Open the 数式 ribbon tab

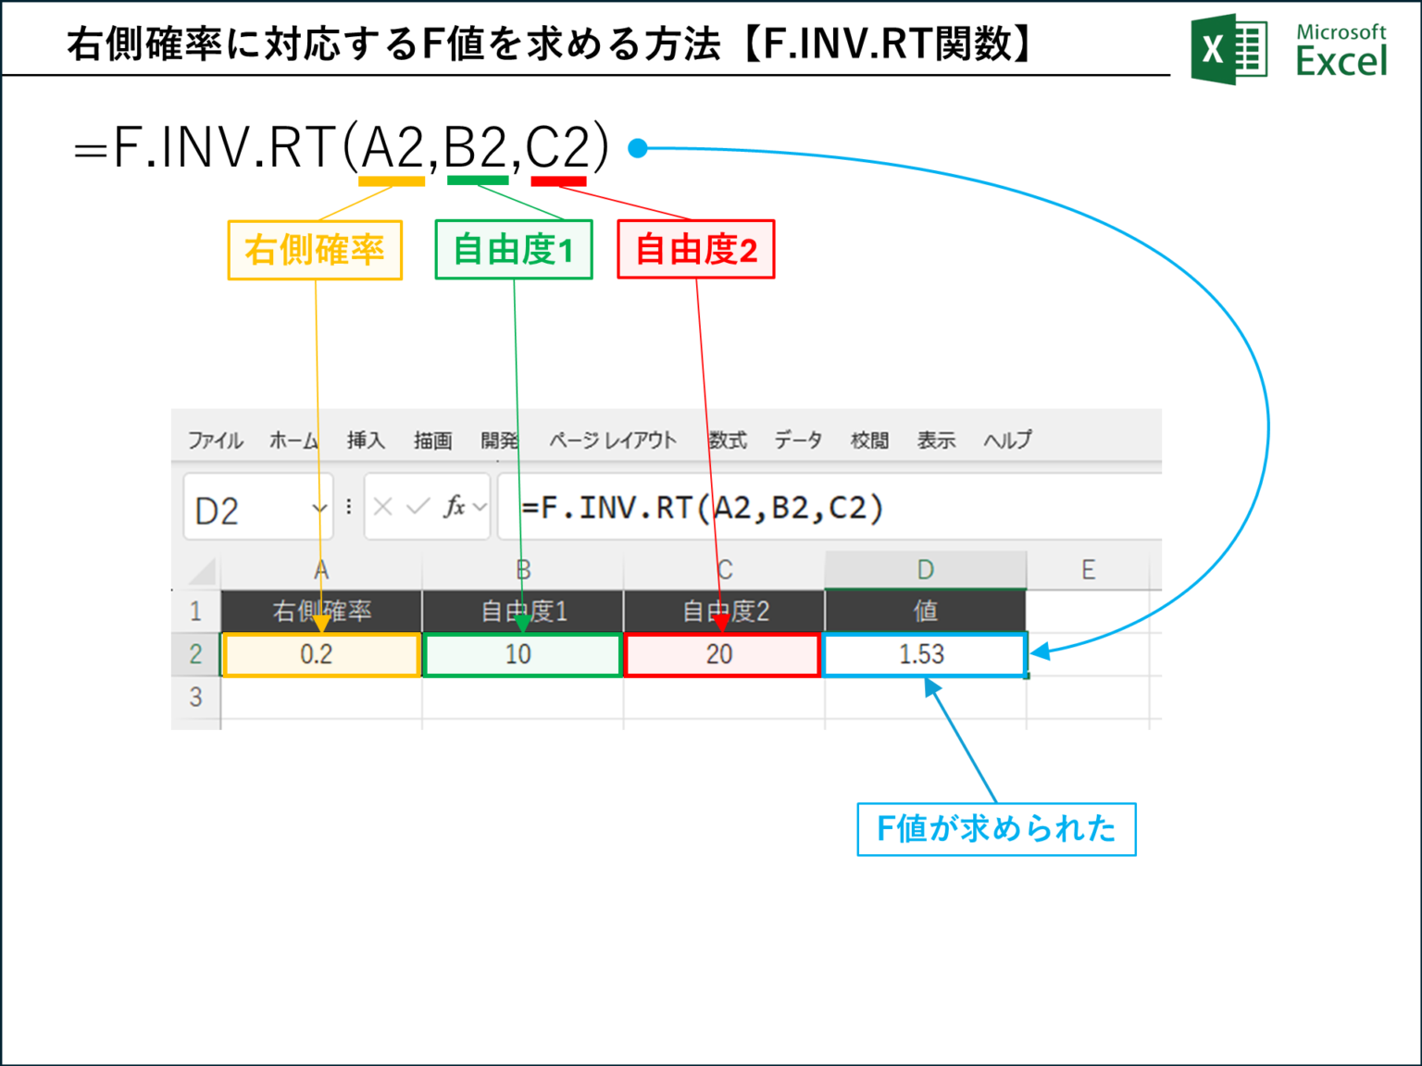click(x=730, y=440)
